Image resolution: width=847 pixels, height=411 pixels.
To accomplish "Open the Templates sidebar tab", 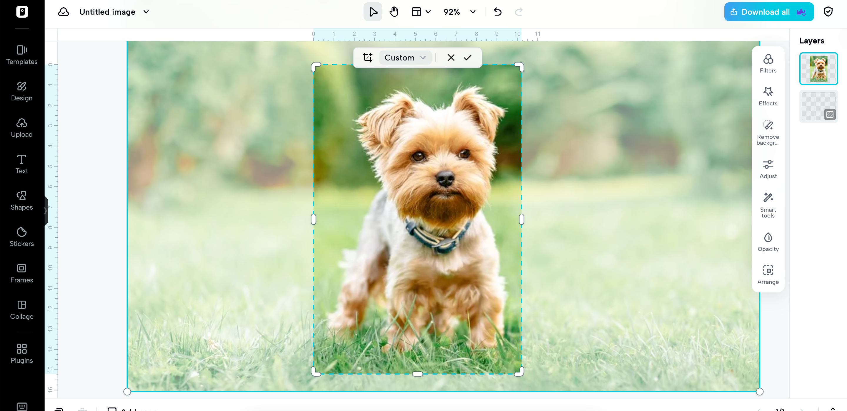I will click(x=22, y=55).
